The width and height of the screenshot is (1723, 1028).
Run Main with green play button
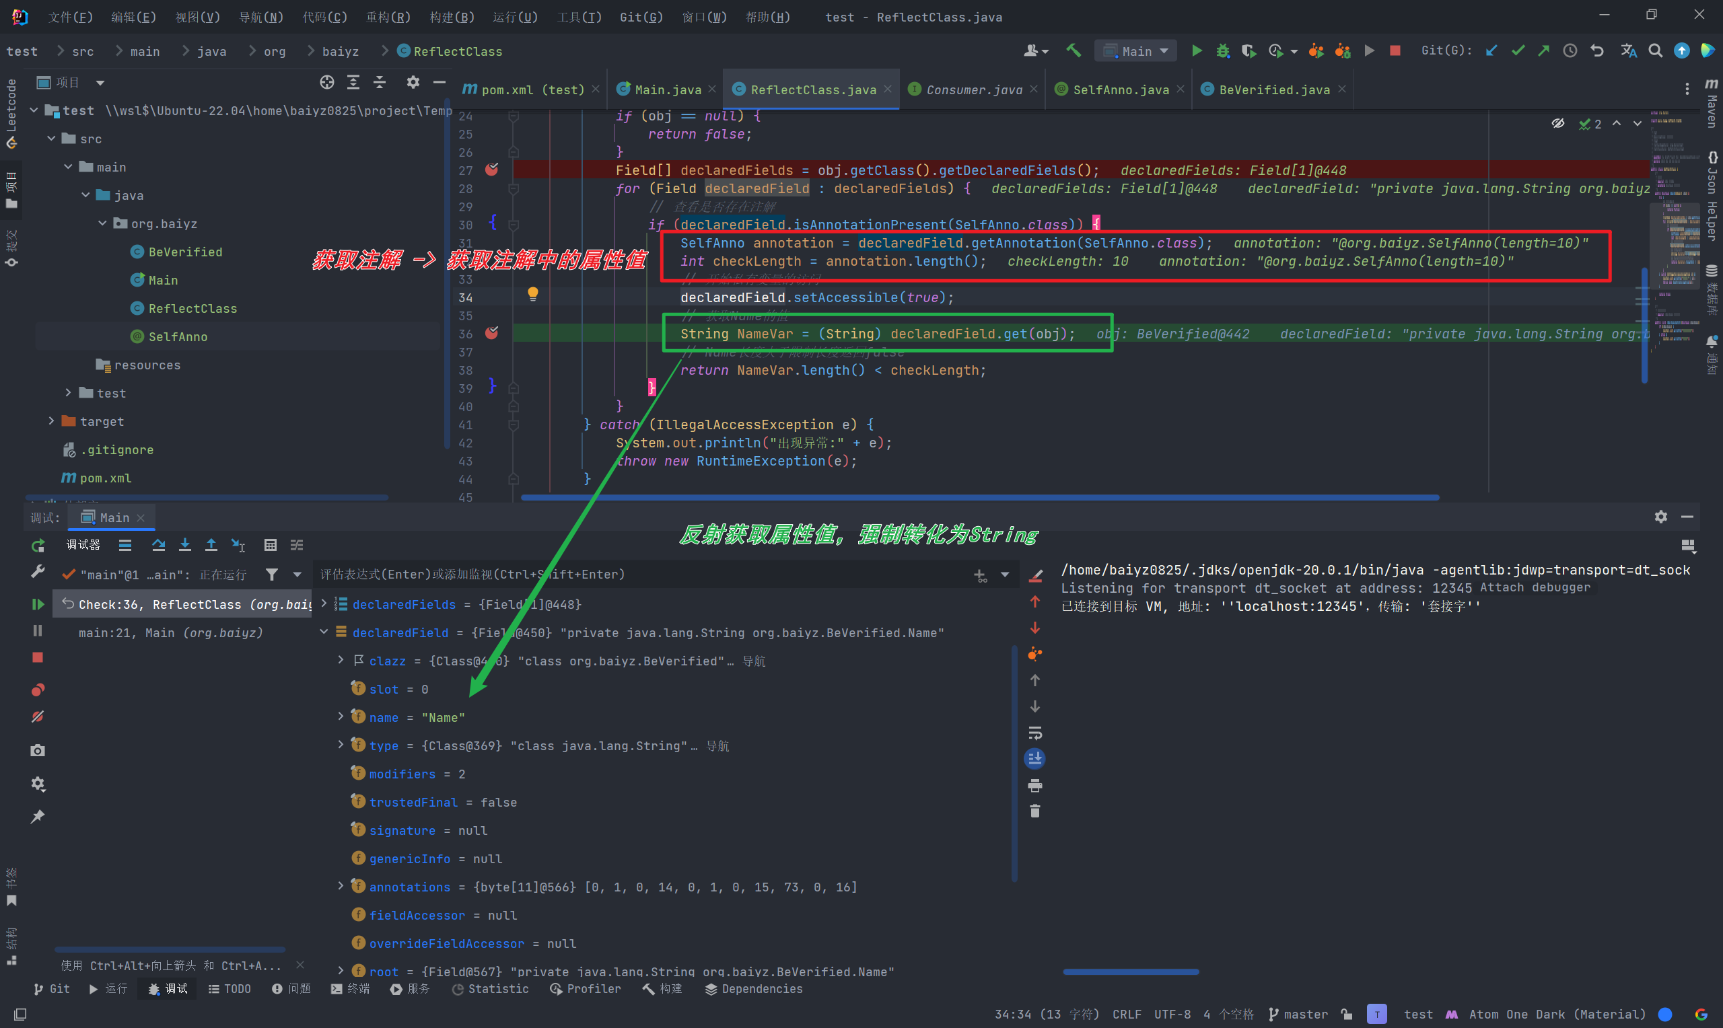tap(1197, 50)
